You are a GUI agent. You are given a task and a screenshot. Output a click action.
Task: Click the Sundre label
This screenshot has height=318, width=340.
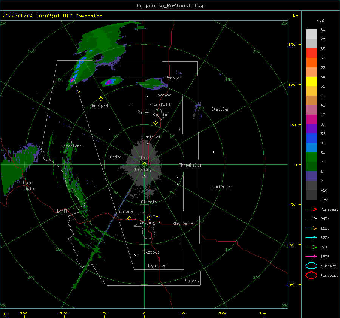115,157
